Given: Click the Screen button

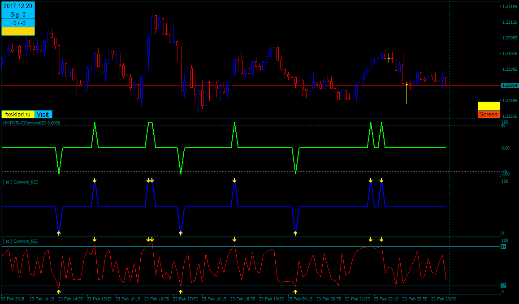Looking at the screenshot, I should pyautogui.click(x=489, y=114).
